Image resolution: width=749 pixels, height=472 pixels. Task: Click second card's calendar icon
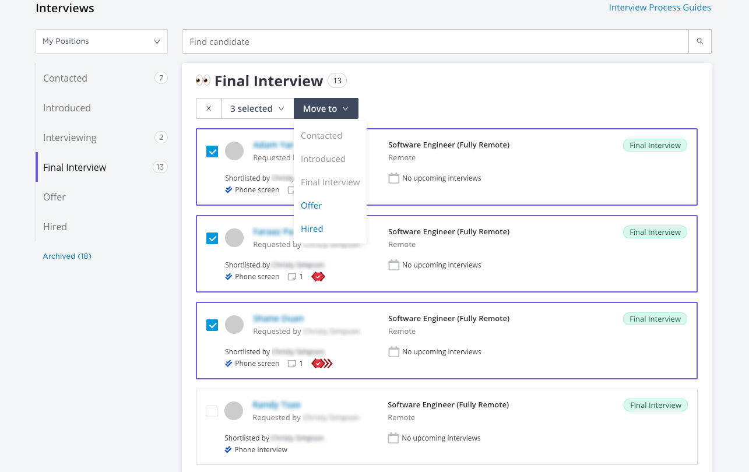(394, 265)
